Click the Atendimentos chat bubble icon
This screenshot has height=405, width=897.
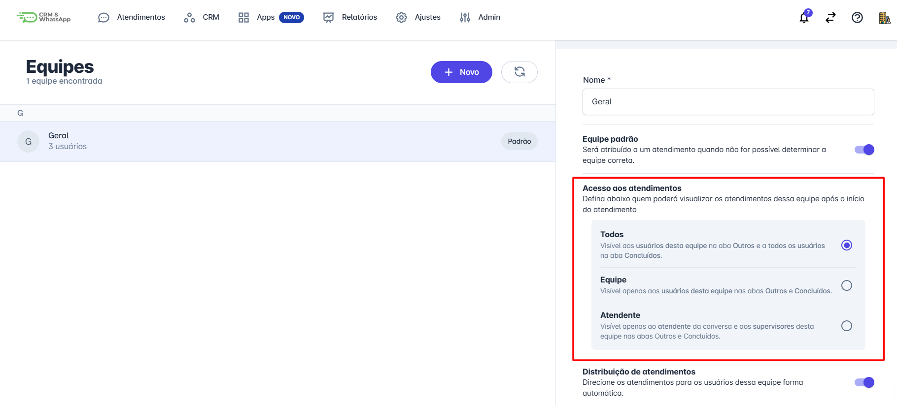tap(103, 18)
